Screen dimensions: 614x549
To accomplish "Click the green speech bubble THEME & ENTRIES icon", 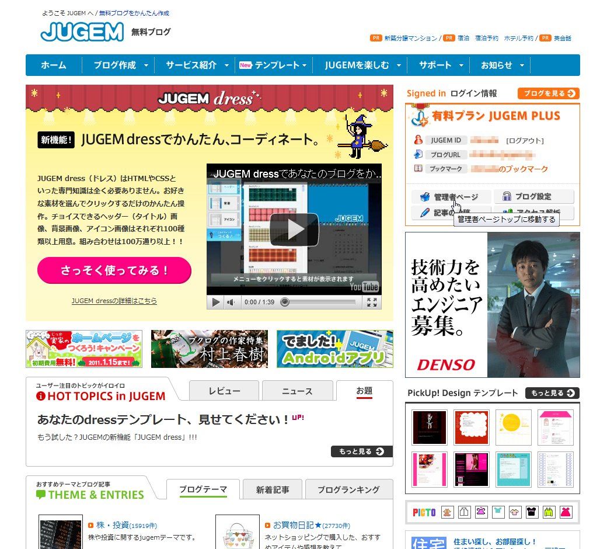I will [x=41, y=495].
